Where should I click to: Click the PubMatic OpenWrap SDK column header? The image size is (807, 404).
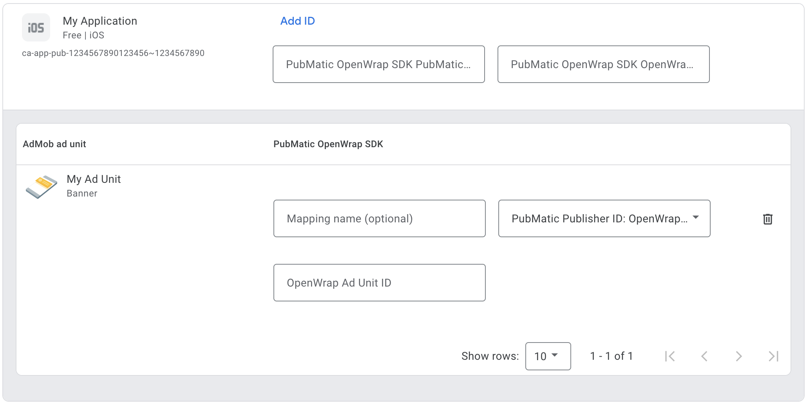[x=328, y=144]
